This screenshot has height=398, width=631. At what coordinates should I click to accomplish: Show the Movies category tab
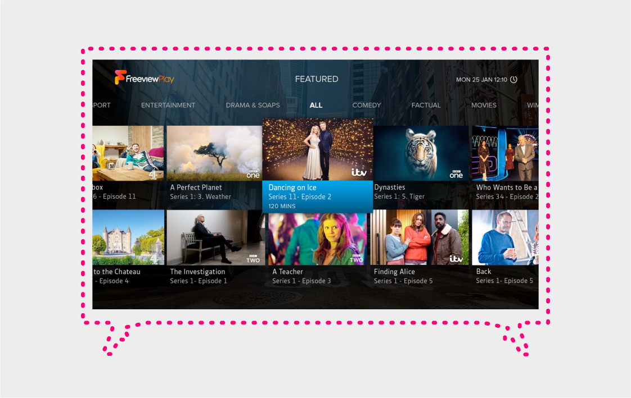coord(484,105)
